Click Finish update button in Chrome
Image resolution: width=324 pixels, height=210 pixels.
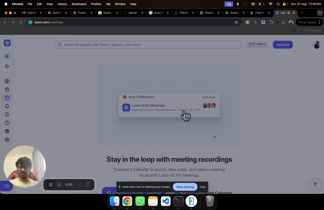pyautogui.click(x=307, y=22)
